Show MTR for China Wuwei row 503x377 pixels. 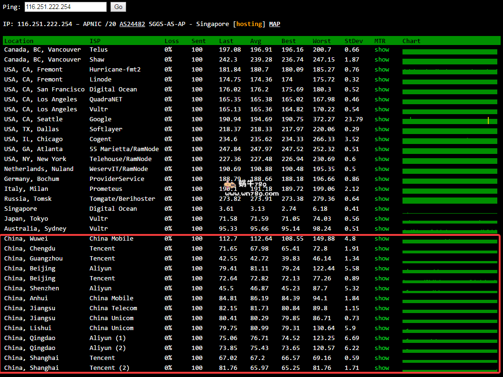pos(382,239)
